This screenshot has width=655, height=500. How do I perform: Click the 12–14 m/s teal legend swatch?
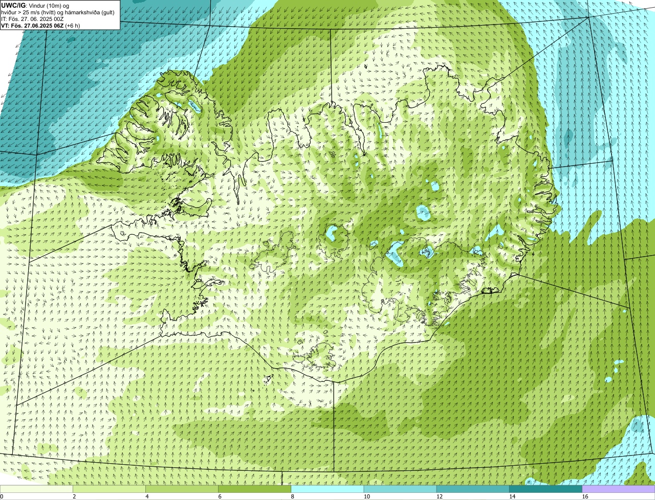coord(473,489)
